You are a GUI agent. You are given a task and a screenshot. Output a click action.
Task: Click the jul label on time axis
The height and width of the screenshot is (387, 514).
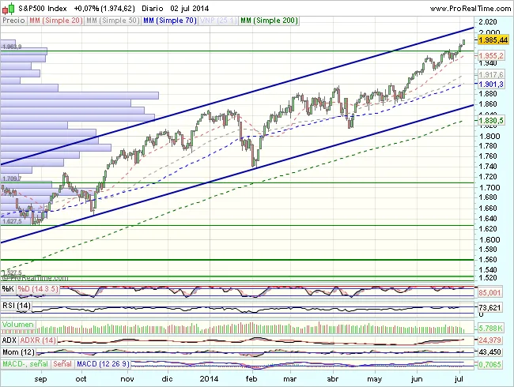459,379
